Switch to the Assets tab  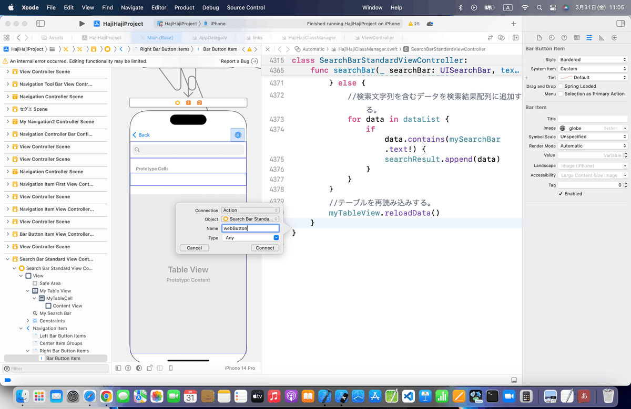(52, 38)
